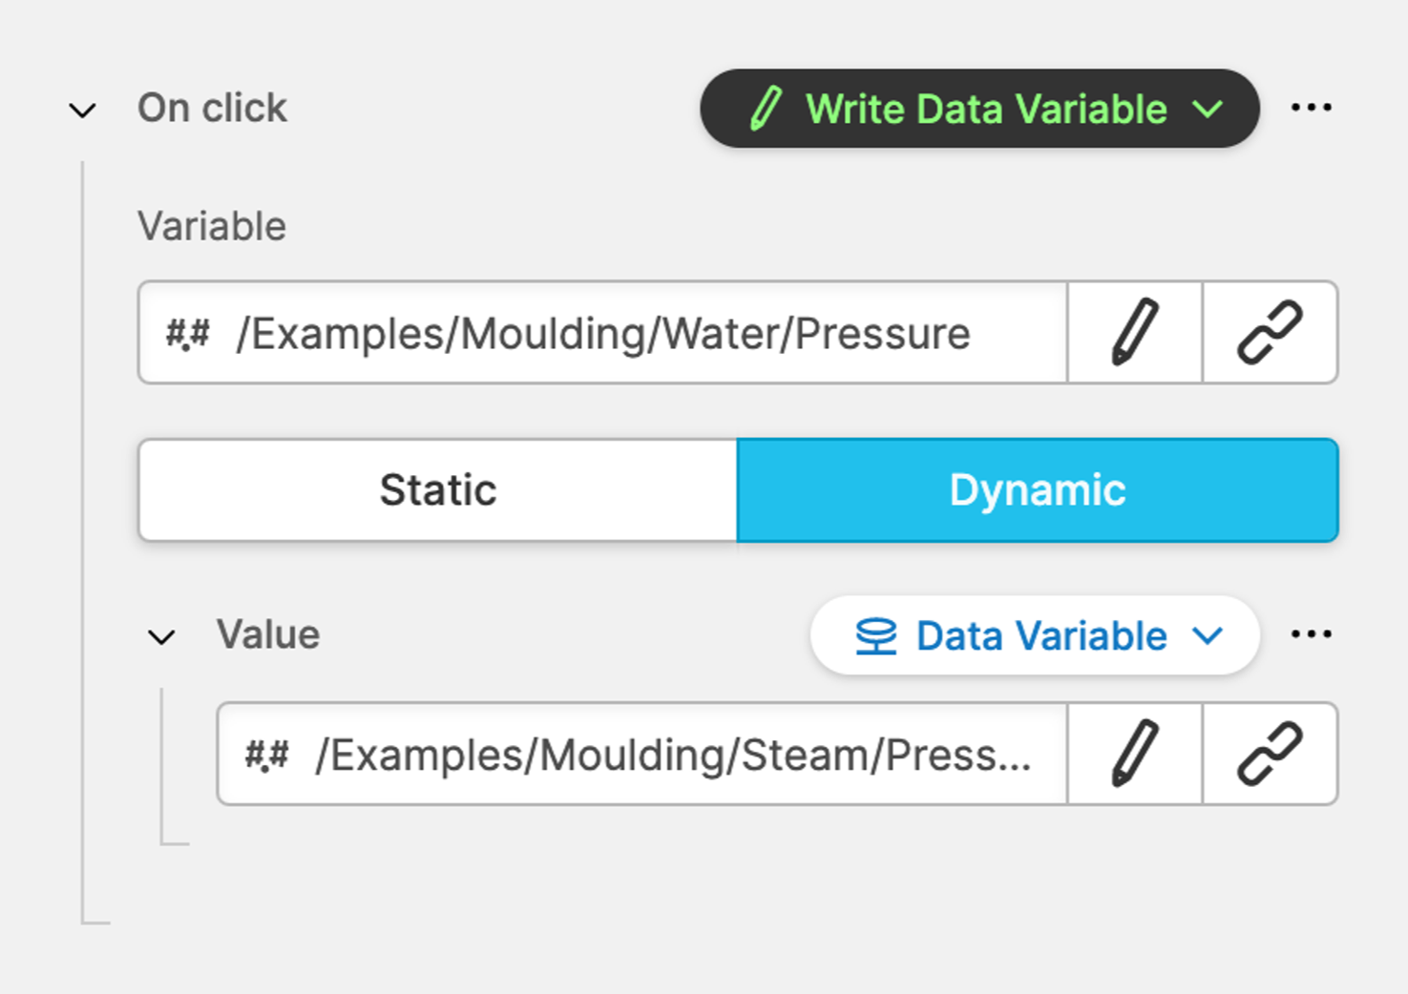The height and width of the screenshot is (994, 1408).
Task: Click the Water/Pressure variable path field
Action: [603, 334]
